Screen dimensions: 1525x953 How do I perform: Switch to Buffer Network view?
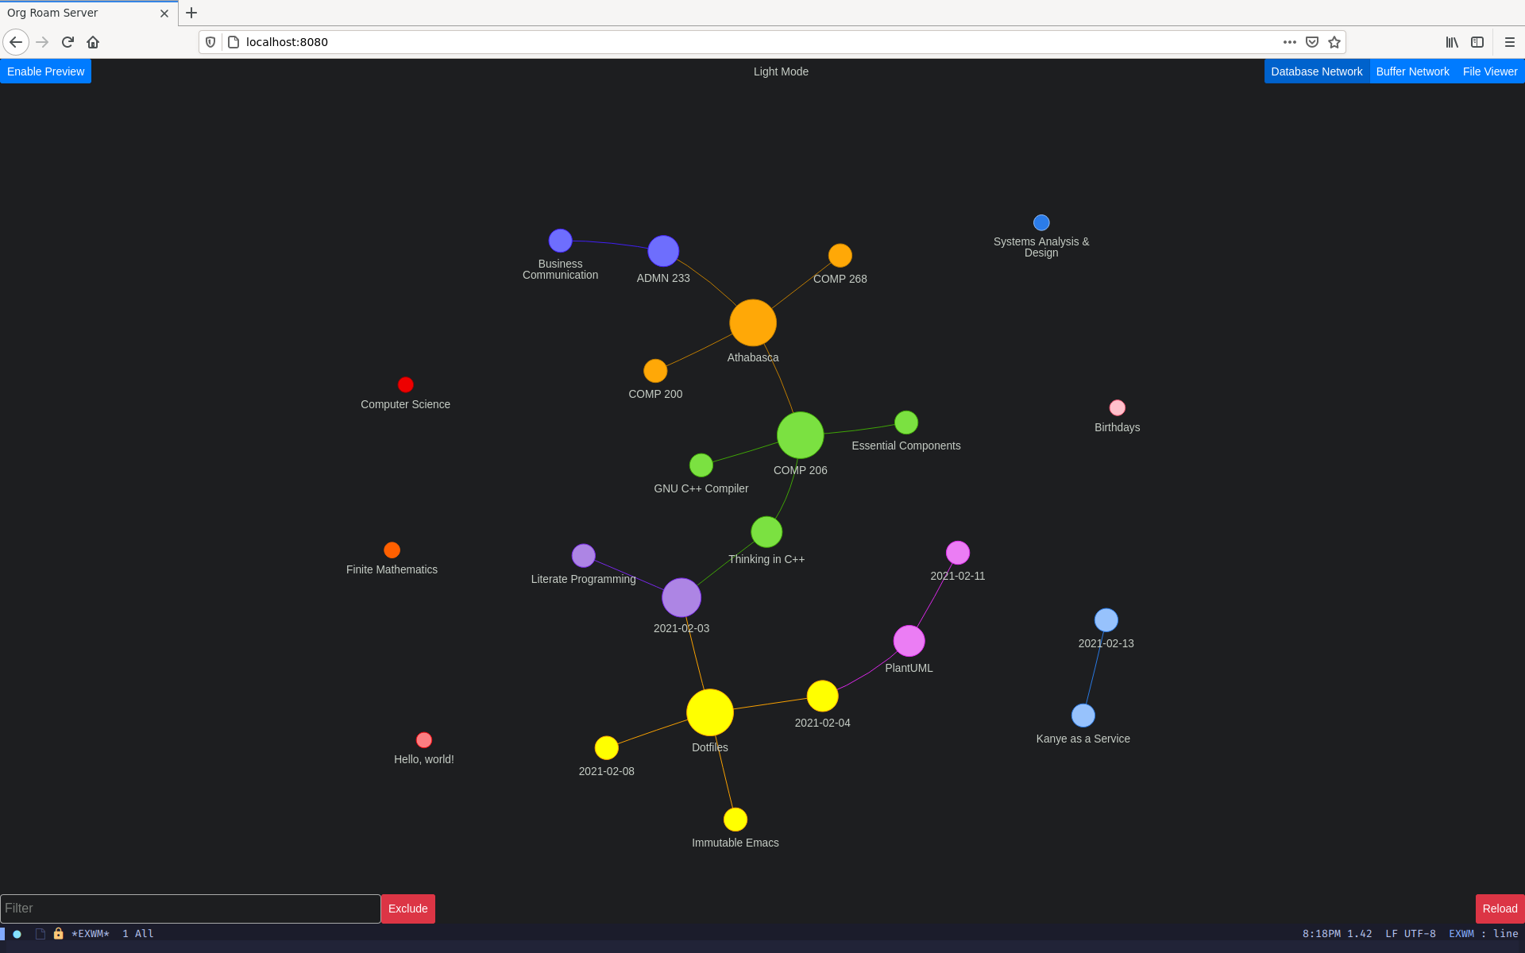pyautogui.click(x=1413, y=71)
